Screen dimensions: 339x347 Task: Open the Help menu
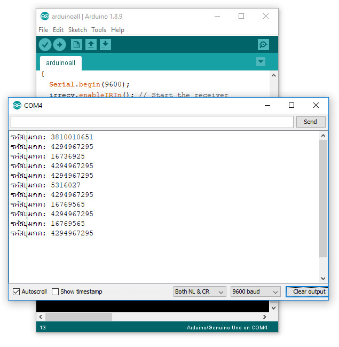(x=117, y=30)
